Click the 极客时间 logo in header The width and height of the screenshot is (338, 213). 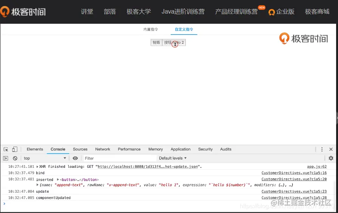[23, 12]
